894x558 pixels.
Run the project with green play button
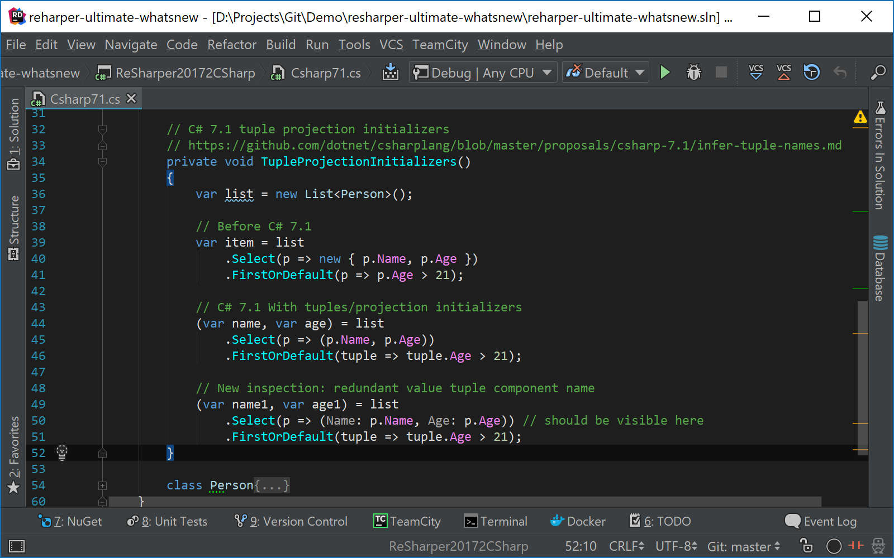point(665,73)
